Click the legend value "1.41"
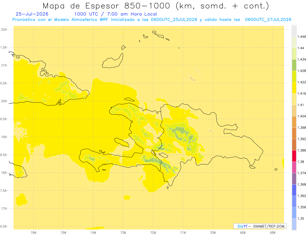 pos(301,105)
